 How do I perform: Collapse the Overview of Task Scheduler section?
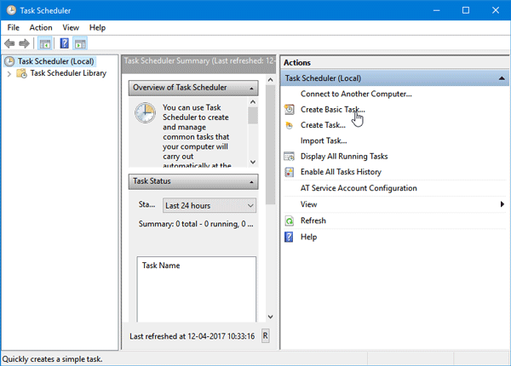click(251, 89)
